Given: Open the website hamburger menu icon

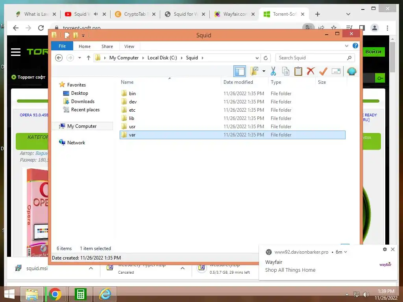Looking at the screenshot, I should (x=16, y=52).
